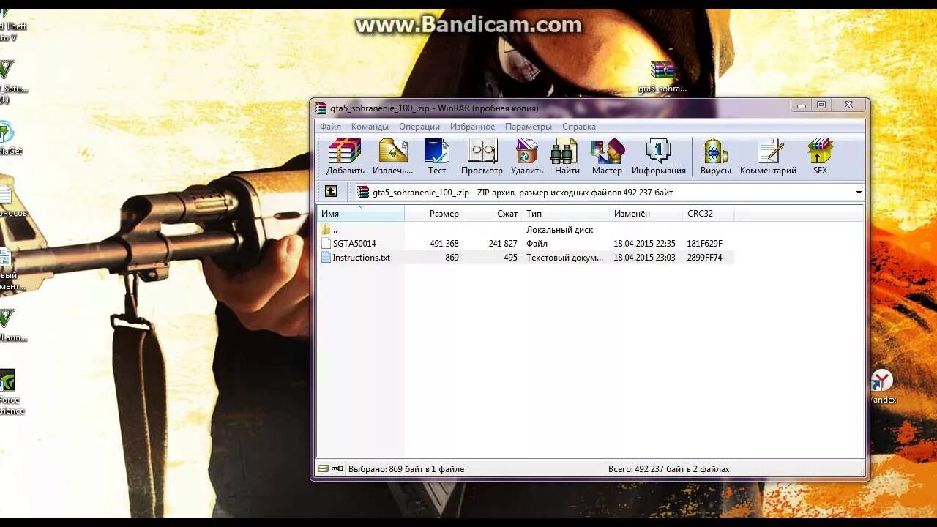Click the SGTA50014 file icon
The width and height of the screenshot is (937, 527).
coord(326,244)
